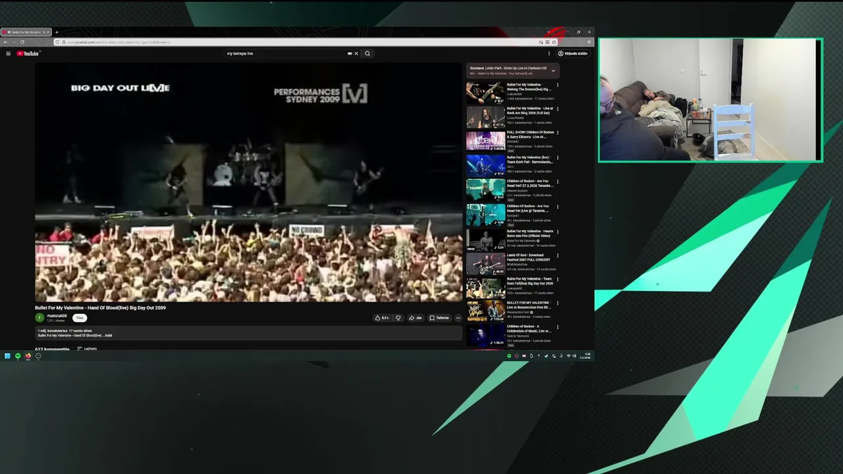The width and height of the screenshot is (843, 474).
Task: Like the video with thumbs-up button
Action: [x=381, y=318]
